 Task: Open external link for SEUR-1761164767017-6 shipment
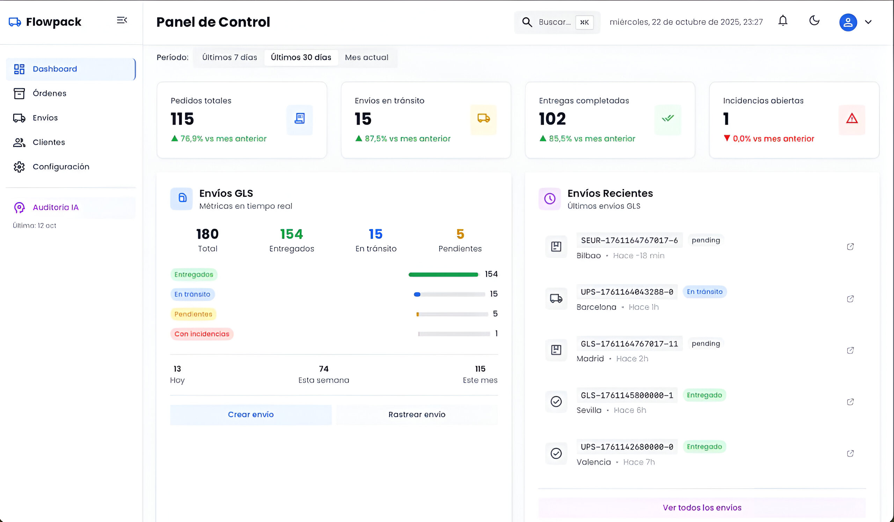point(850,247)
